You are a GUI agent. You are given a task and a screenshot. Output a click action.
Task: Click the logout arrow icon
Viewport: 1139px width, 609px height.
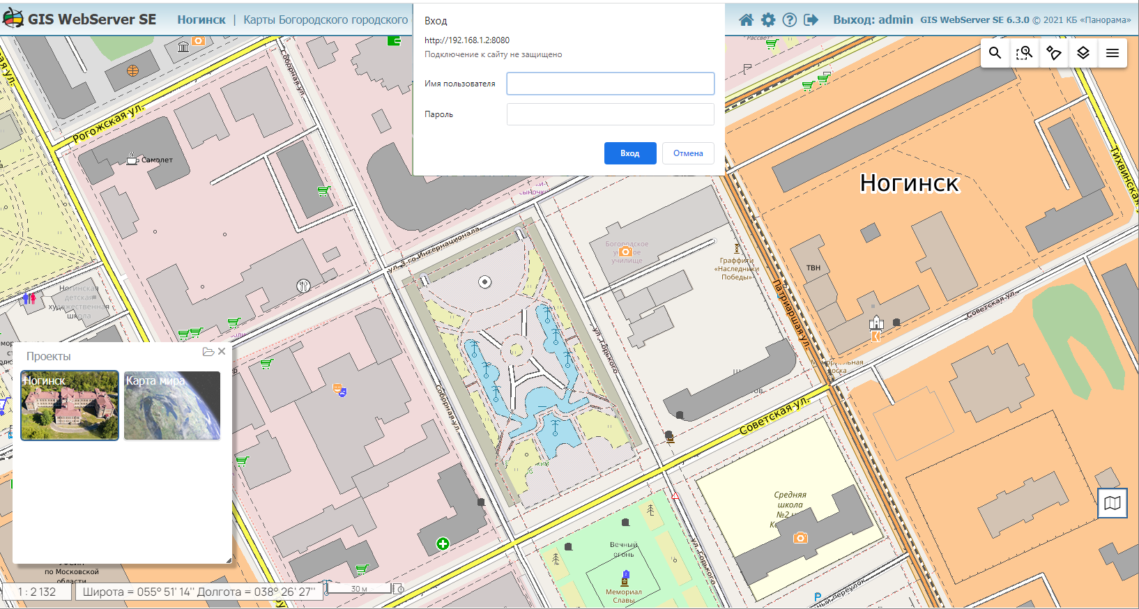(x=811, y=20)
